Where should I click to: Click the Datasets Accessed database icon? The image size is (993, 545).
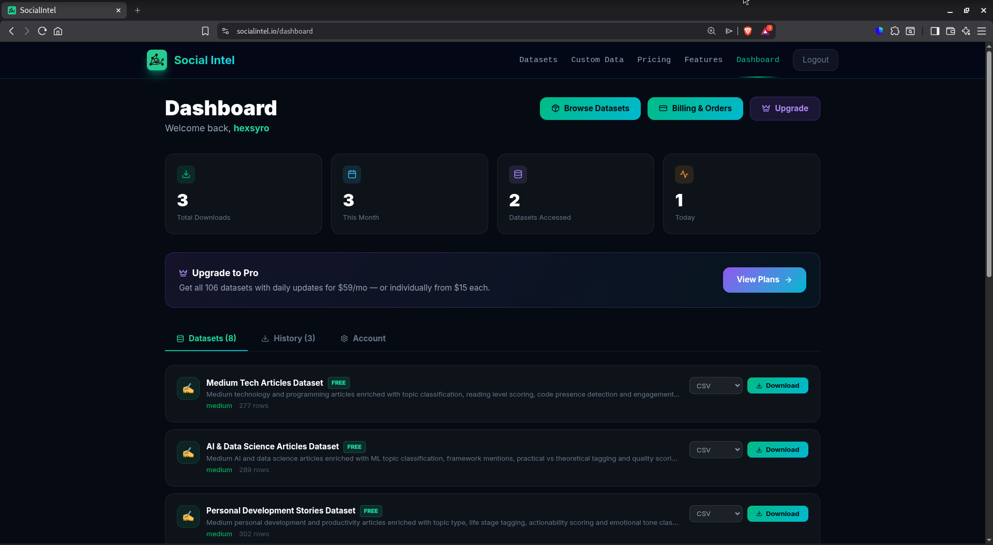[x=518, y=174]
